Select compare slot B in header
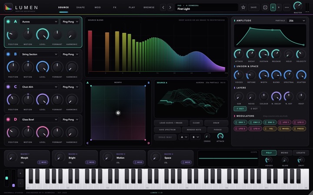This screenshot has width=313, height=195. (x=279, y=7)
